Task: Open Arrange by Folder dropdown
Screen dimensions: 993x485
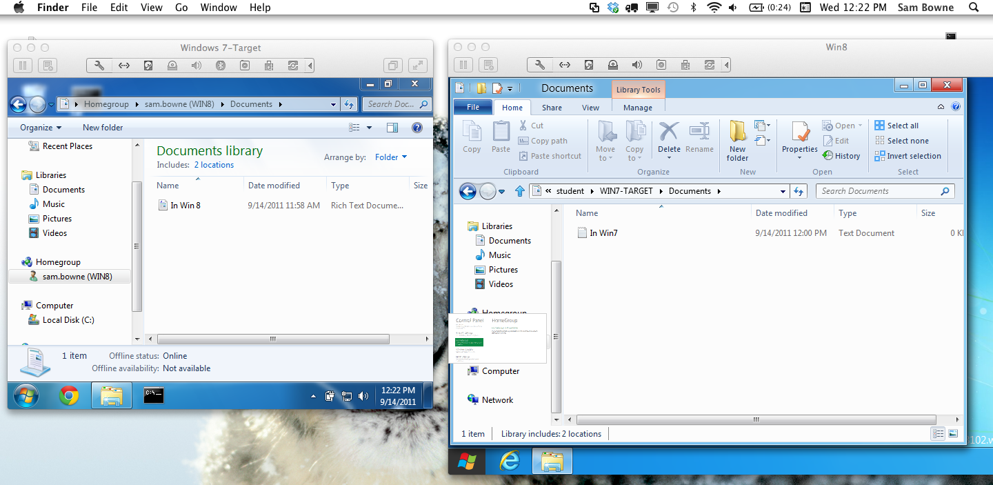Action: (x=390, y=157)
